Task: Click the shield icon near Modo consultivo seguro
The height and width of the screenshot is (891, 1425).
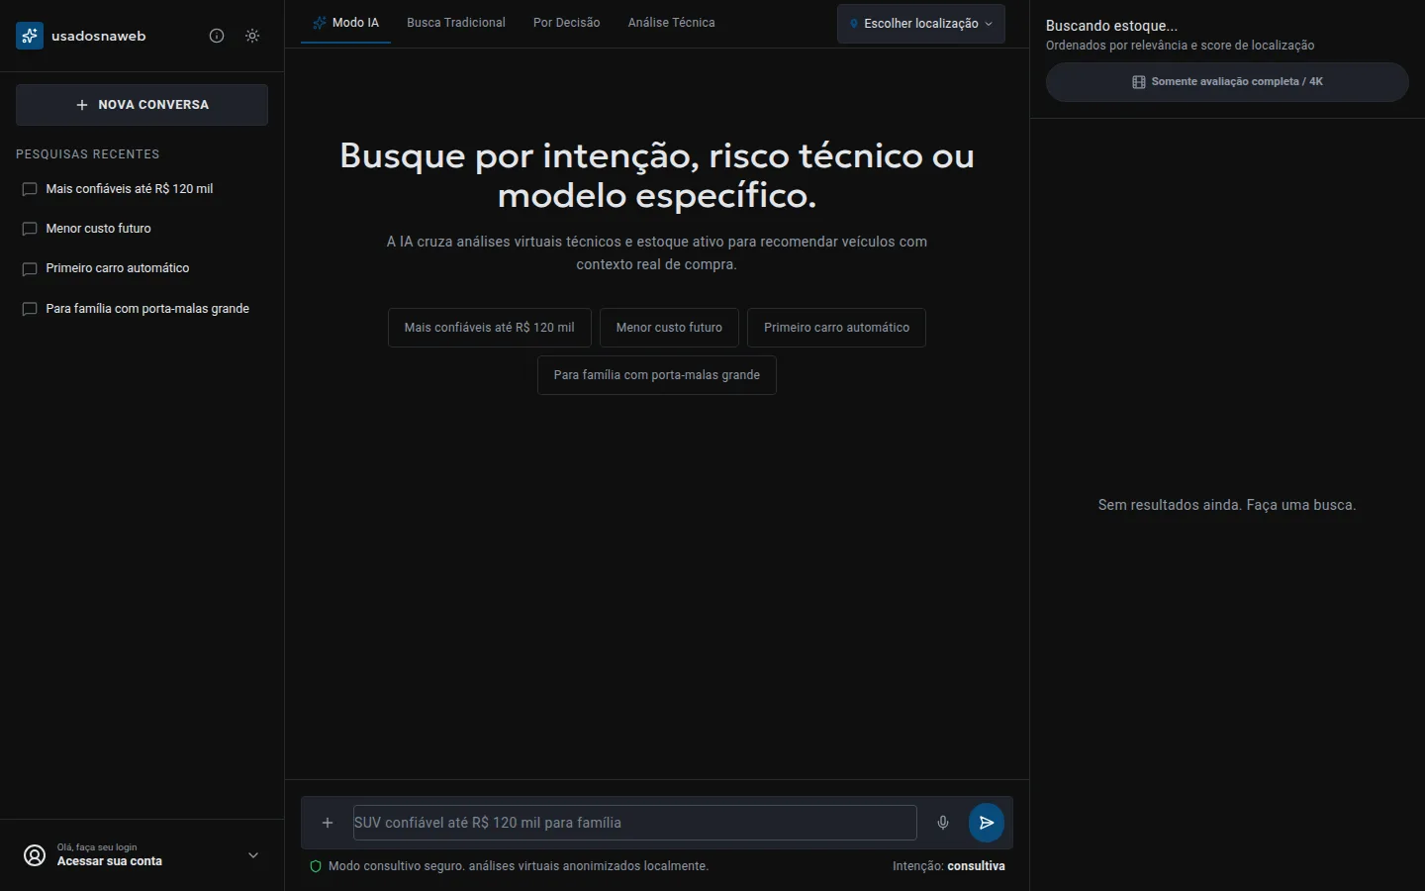Action: (x=316, y=866)
